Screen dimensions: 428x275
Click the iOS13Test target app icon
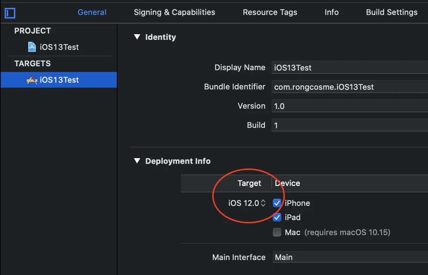pos(32,80)
